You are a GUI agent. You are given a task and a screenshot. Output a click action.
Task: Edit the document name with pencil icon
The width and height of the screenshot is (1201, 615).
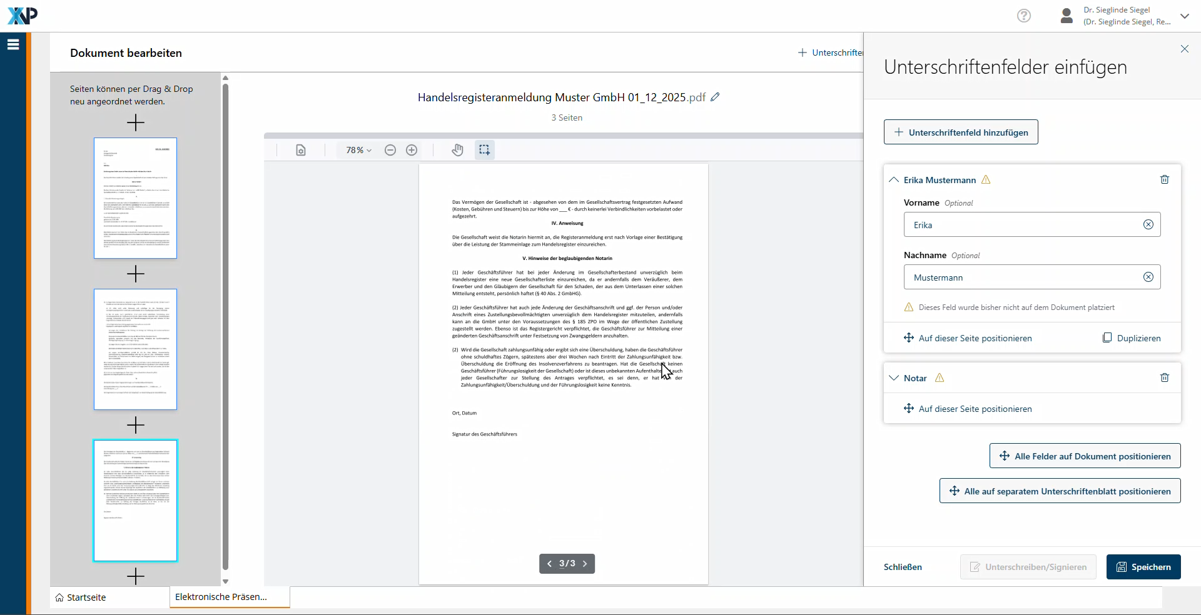click(x=715, y=97)
